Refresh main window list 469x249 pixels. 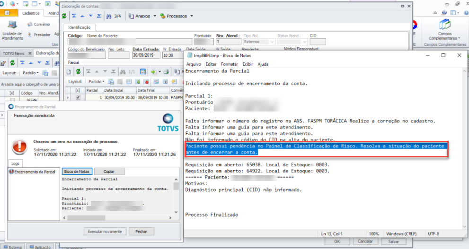13,63
